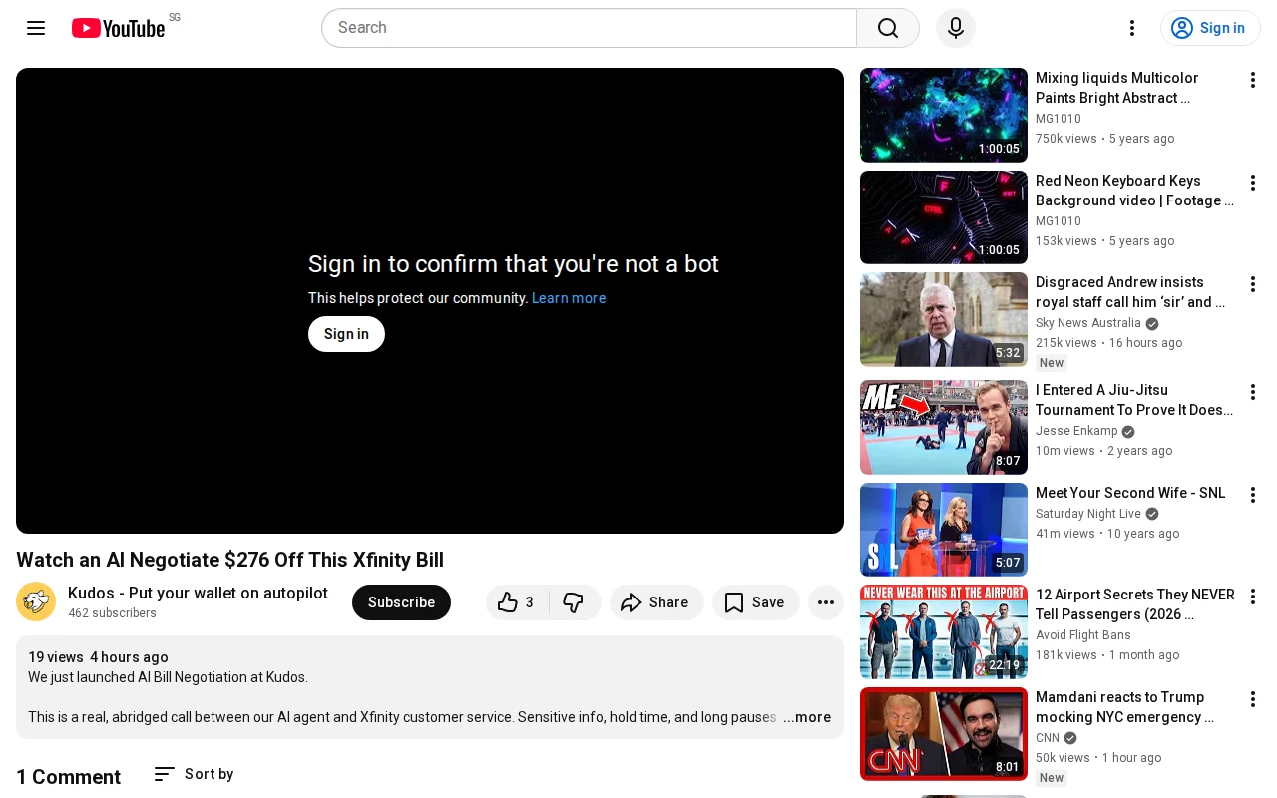The height and width of the screenshot is (798, 1277).
Task: Click title 'Disgraced Andrew insists royal staff'
Action: click(1130, 292)
